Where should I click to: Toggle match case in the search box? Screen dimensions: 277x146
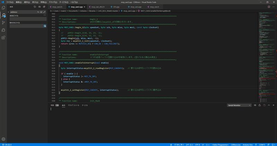tap(38, 12)
